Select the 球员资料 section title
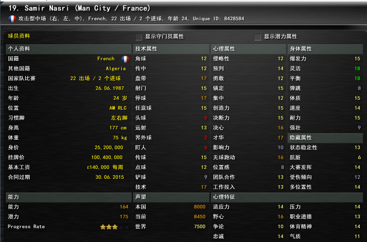This screenshot has width=367, height=242. pyautogui.click(x=19, y=36)
